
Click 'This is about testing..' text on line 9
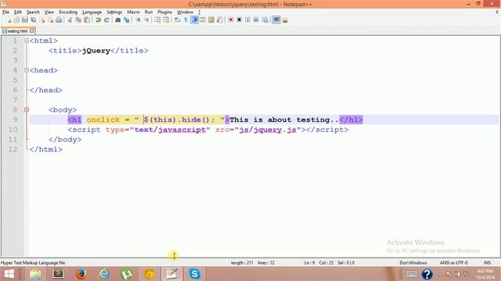[x=283, y=119]
